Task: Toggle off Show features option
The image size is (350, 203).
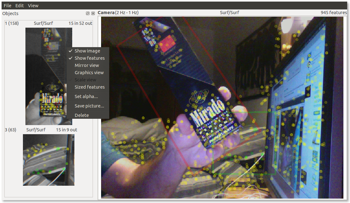Action: pos(89,58)
